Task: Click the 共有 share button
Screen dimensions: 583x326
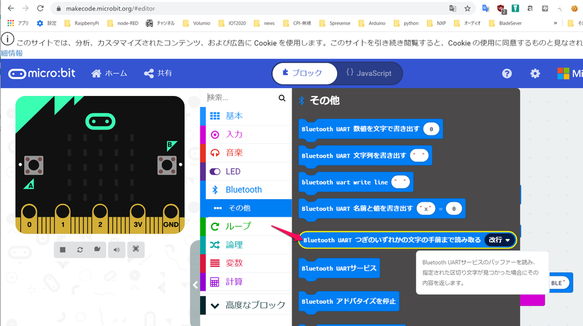Action: [x=158, y=73]
